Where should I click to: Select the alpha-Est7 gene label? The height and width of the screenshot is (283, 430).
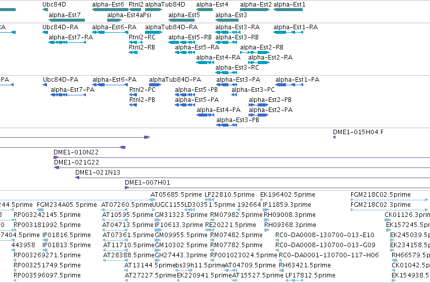(65, 15)
